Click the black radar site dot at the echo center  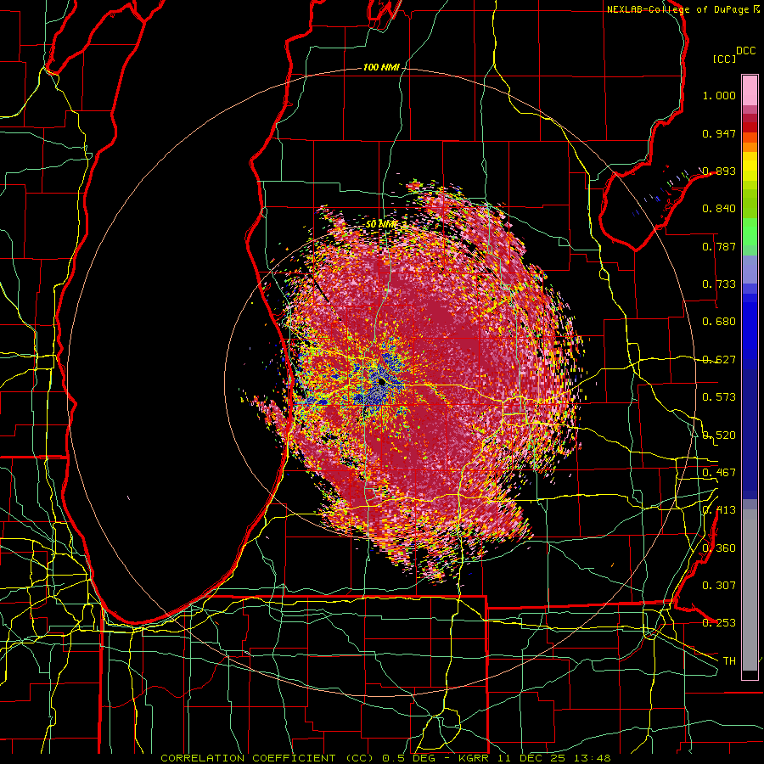[x=381, y=383]
